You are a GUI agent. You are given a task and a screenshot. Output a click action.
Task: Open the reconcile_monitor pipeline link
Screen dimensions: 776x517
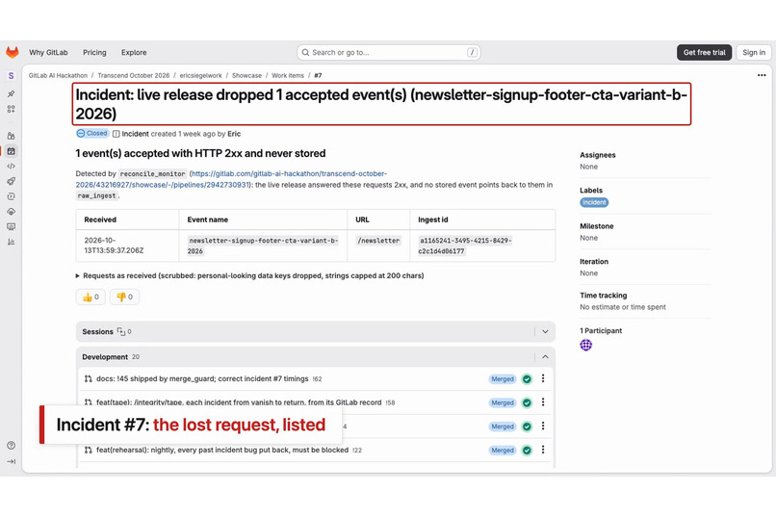click(x=232, y=179)
